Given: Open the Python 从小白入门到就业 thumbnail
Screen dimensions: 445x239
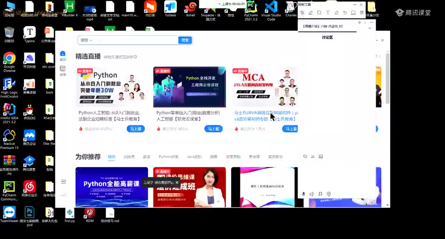Looking at the screenshot, I should [112, 87].
